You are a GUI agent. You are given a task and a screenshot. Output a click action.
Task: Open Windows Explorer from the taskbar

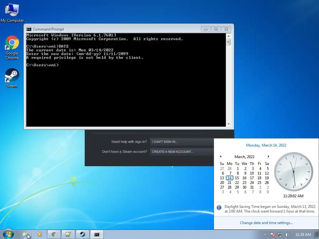pyautogui.click(x=26, y=235)
